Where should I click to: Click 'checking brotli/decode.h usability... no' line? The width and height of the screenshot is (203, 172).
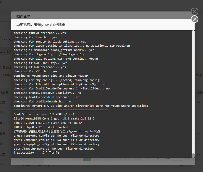coord(47,93)
